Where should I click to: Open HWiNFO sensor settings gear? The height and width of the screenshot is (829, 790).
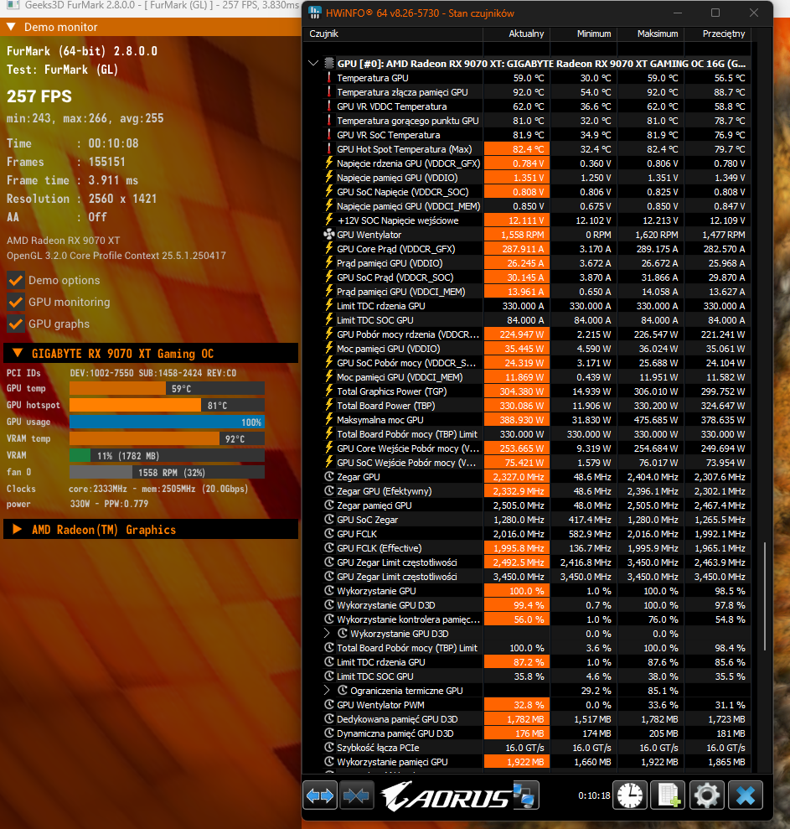(x=706, y=795)
